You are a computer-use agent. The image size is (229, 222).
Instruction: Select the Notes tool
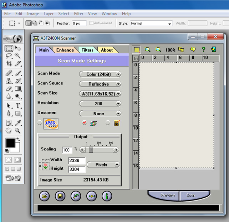(x=9, y=123)
